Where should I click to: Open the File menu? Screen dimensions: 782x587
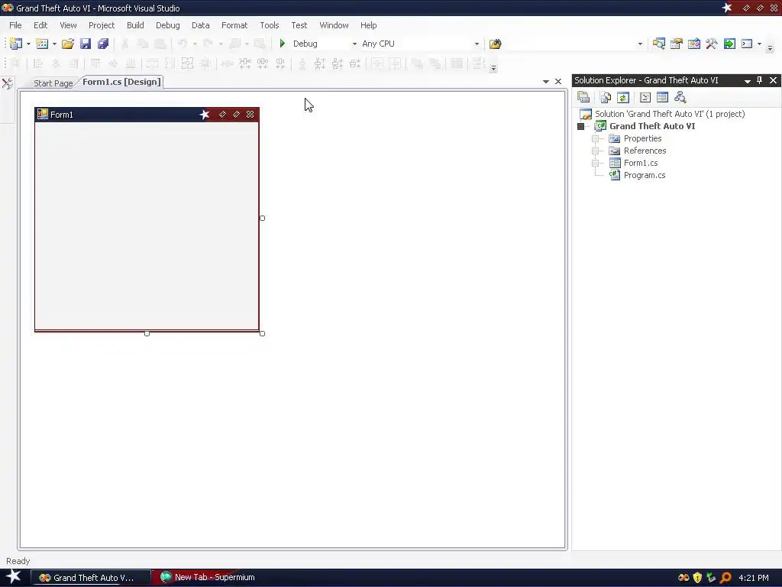click(15, 25)
